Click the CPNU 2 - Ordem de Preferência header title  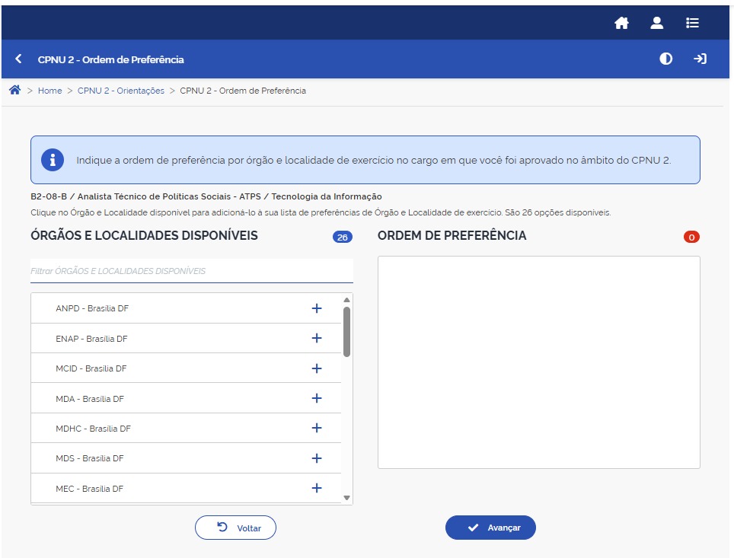(x=111, y=60)
